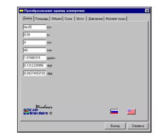Select the Длина tab
Viewport: 157px width, 137px height.
coord(27,18)
